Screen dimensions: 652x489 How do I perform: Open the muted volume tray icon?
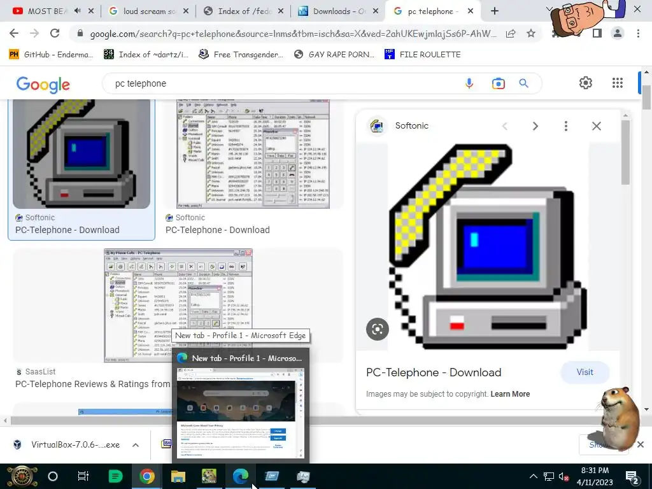point(564,476)
